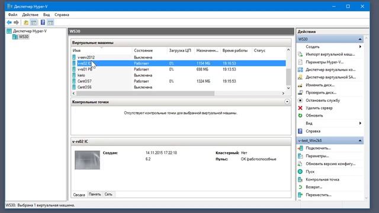This screenshot has height=213, width=379.
Task: Sort by the Состояние column header
Action: (x=149, y=50)
